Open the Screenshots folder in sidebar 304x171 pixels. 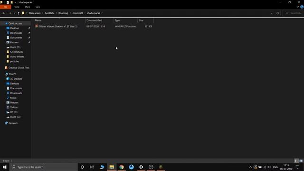[16, 52]
